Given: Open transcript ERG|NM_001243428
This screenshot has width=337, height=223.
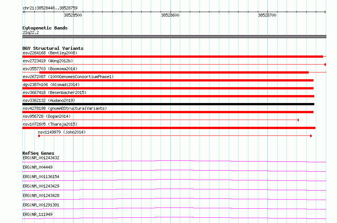Looking at the screenshot, I should point(41,195).
